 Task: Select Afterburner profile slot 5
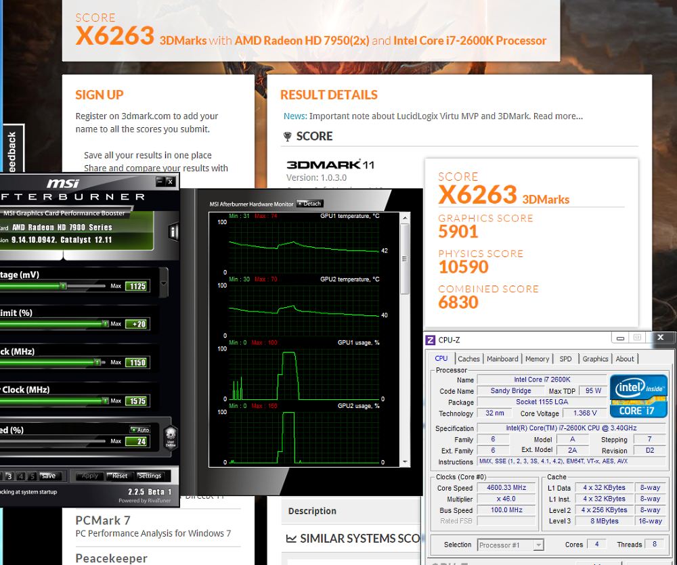coord(32,476)
